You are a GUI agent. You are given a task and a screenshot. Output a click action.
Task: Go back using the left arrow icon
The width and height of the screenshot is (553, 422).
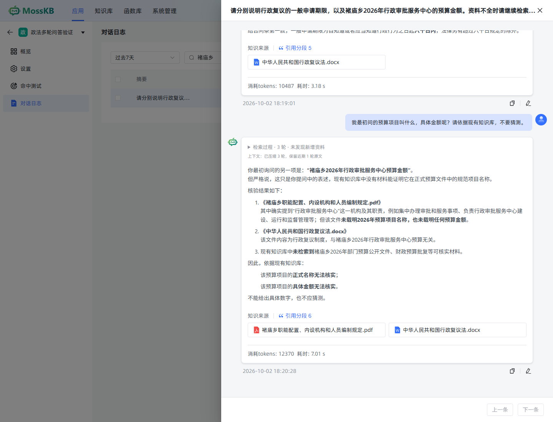(x=10, y=32)
